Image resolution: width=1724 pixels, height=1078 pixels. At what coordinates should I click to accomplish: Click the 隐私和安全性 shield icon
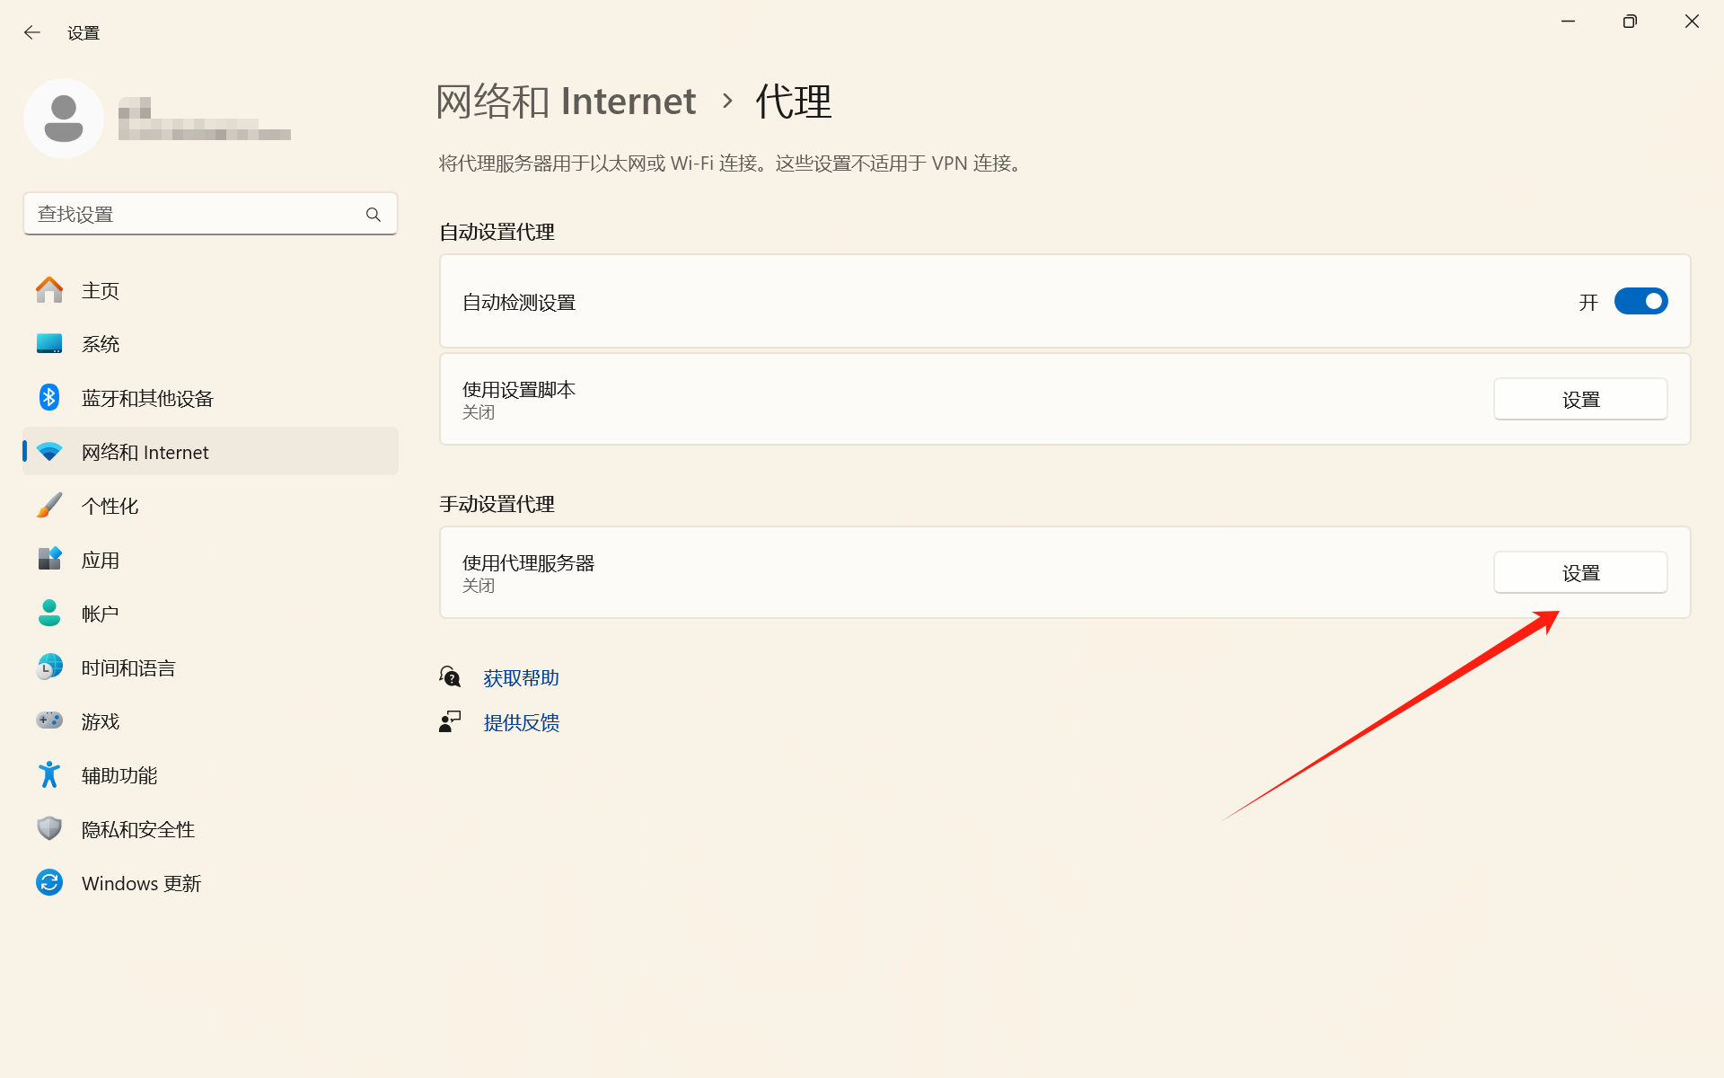(49, 828)
